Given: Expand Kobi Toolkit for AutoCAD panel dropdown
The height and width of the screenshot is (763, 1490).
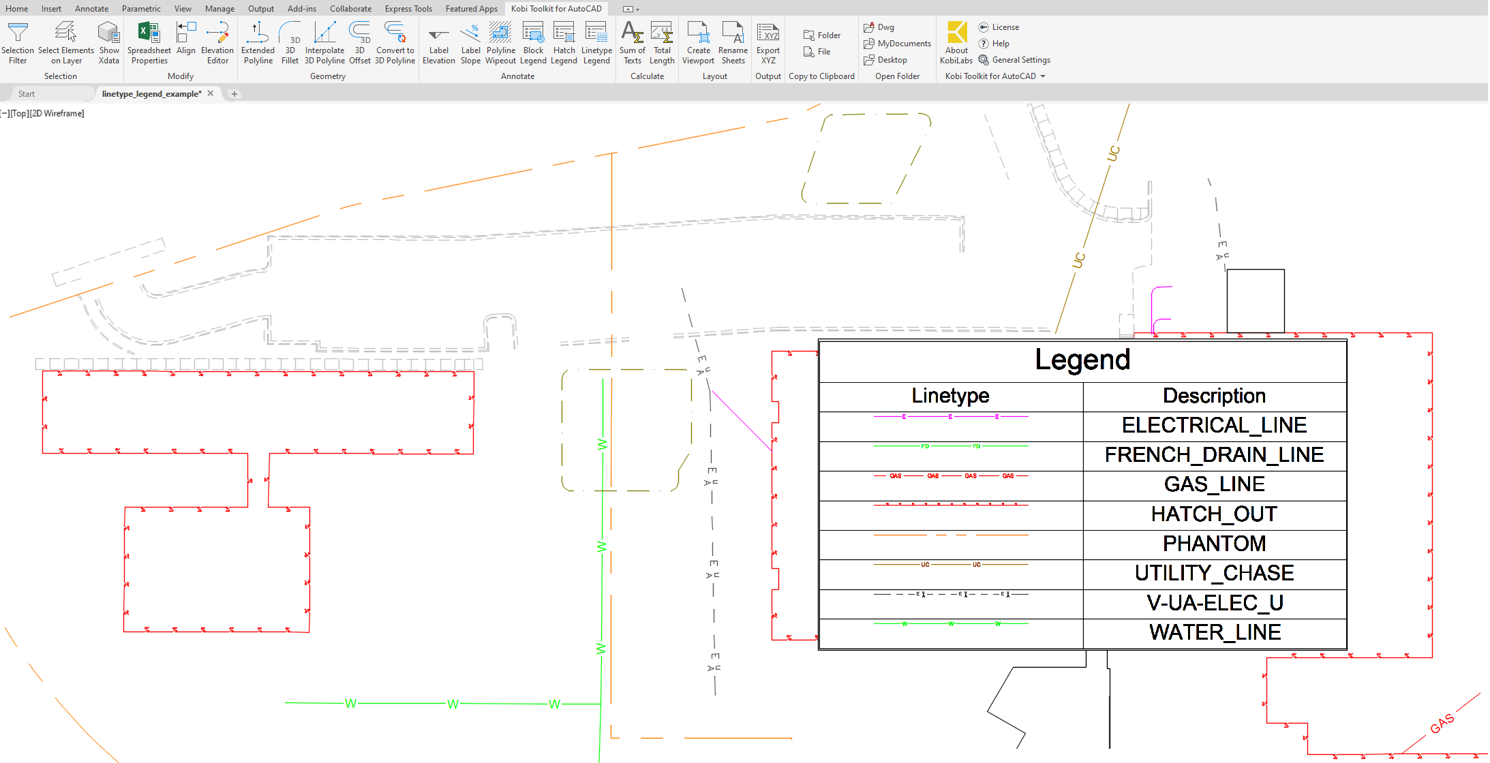Looking at the screenshot, I should pos(1043,76).
